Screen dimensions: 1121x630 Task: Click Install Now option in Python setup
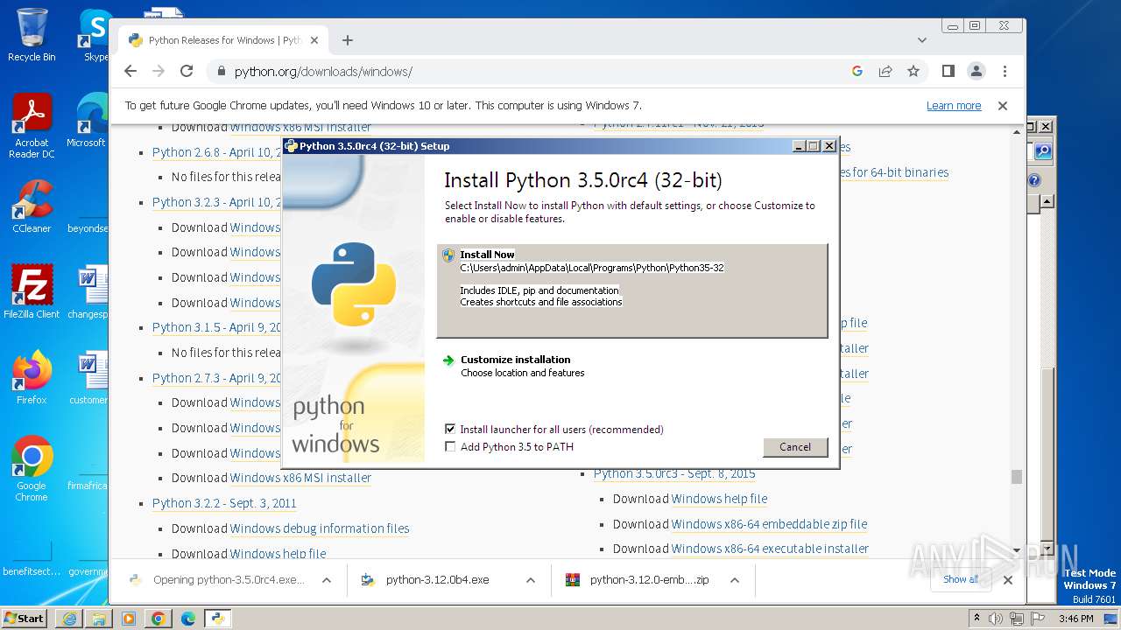coord(631,290)
